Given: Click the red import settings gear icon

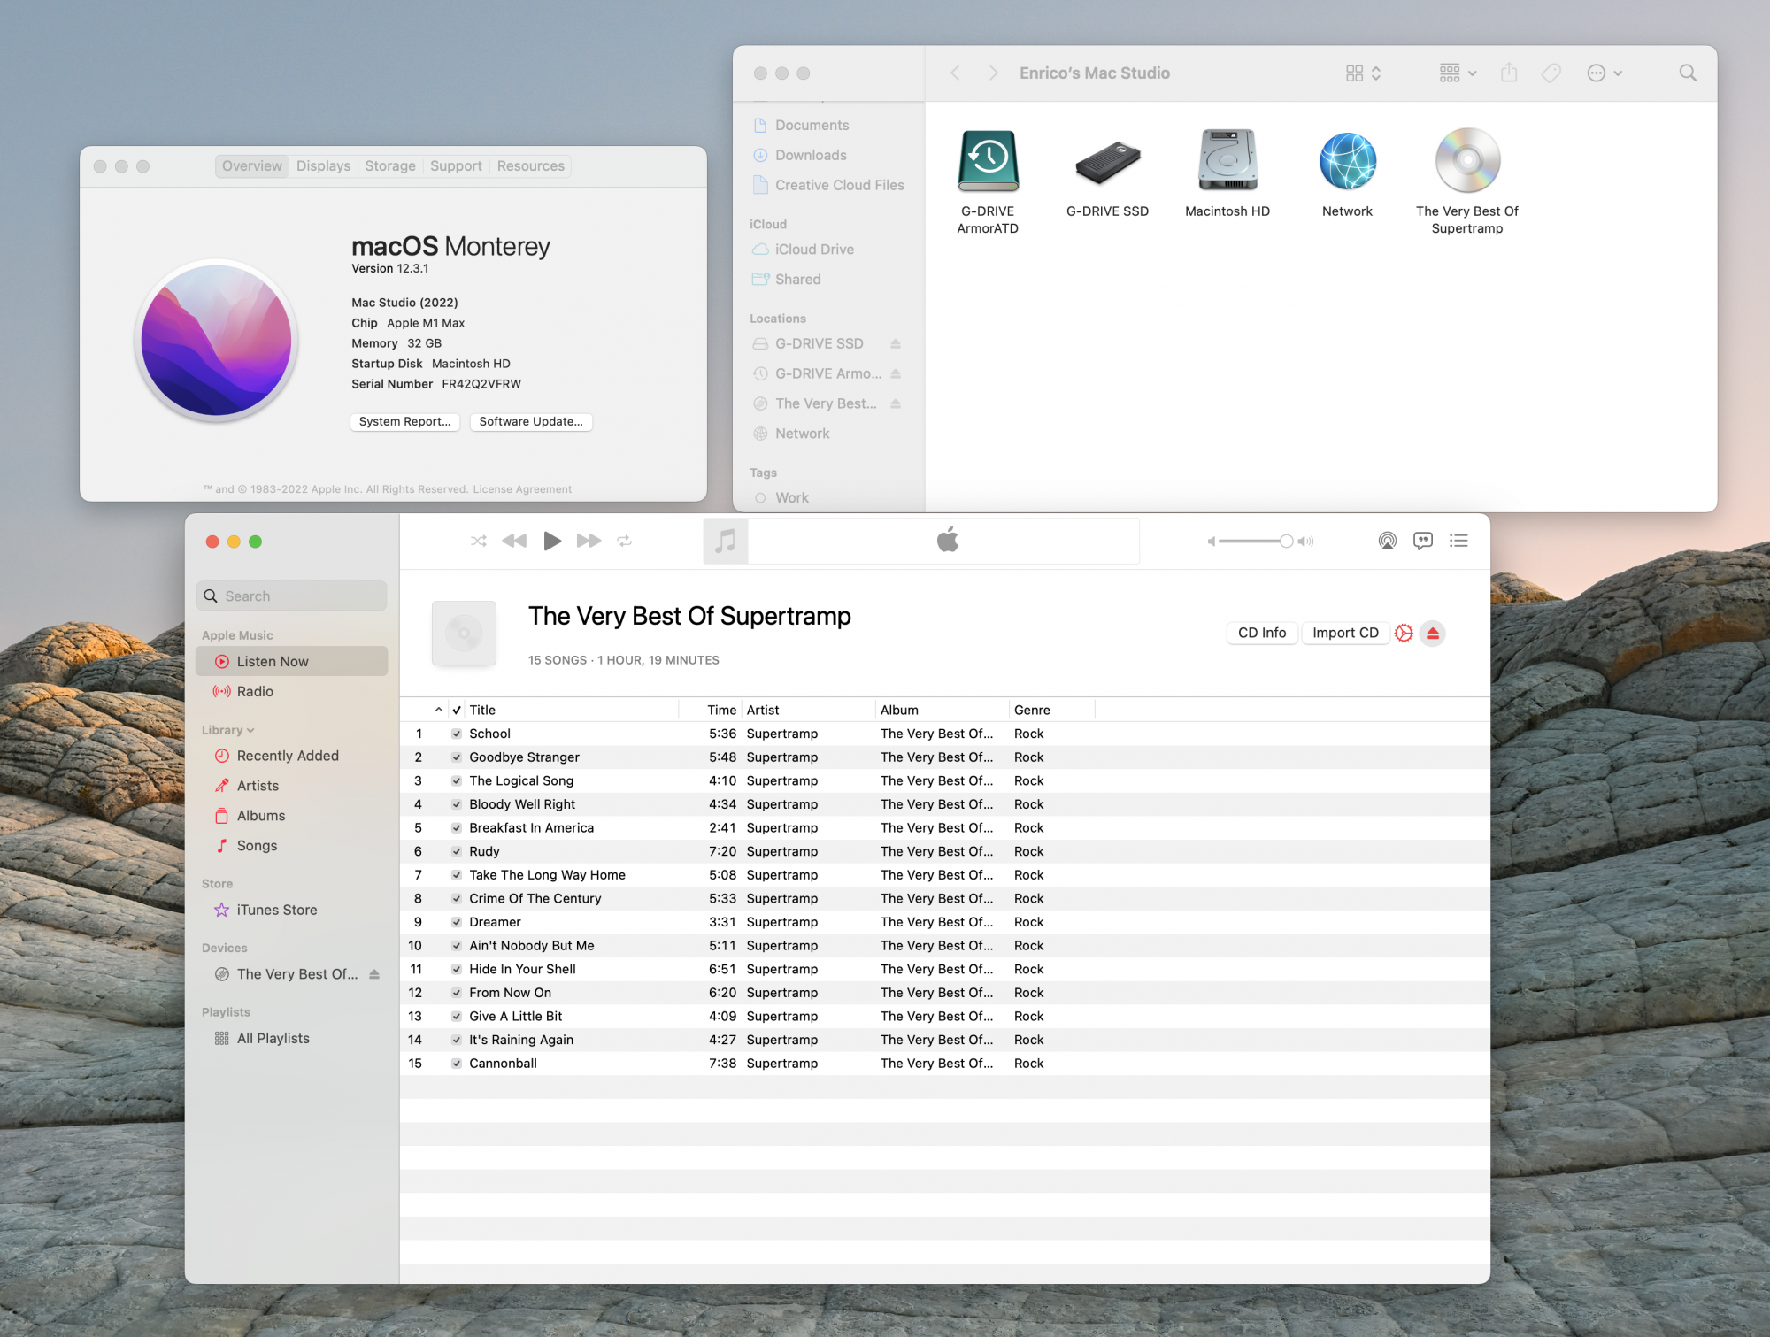Looking at the screenshot, I should point(1404,633).
